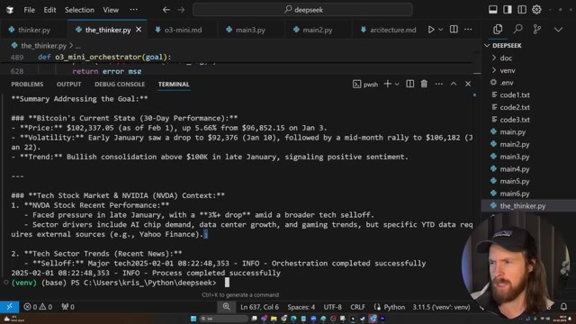
Task: Change encoding via UTF-8
Action: click(x=333, y=307)
